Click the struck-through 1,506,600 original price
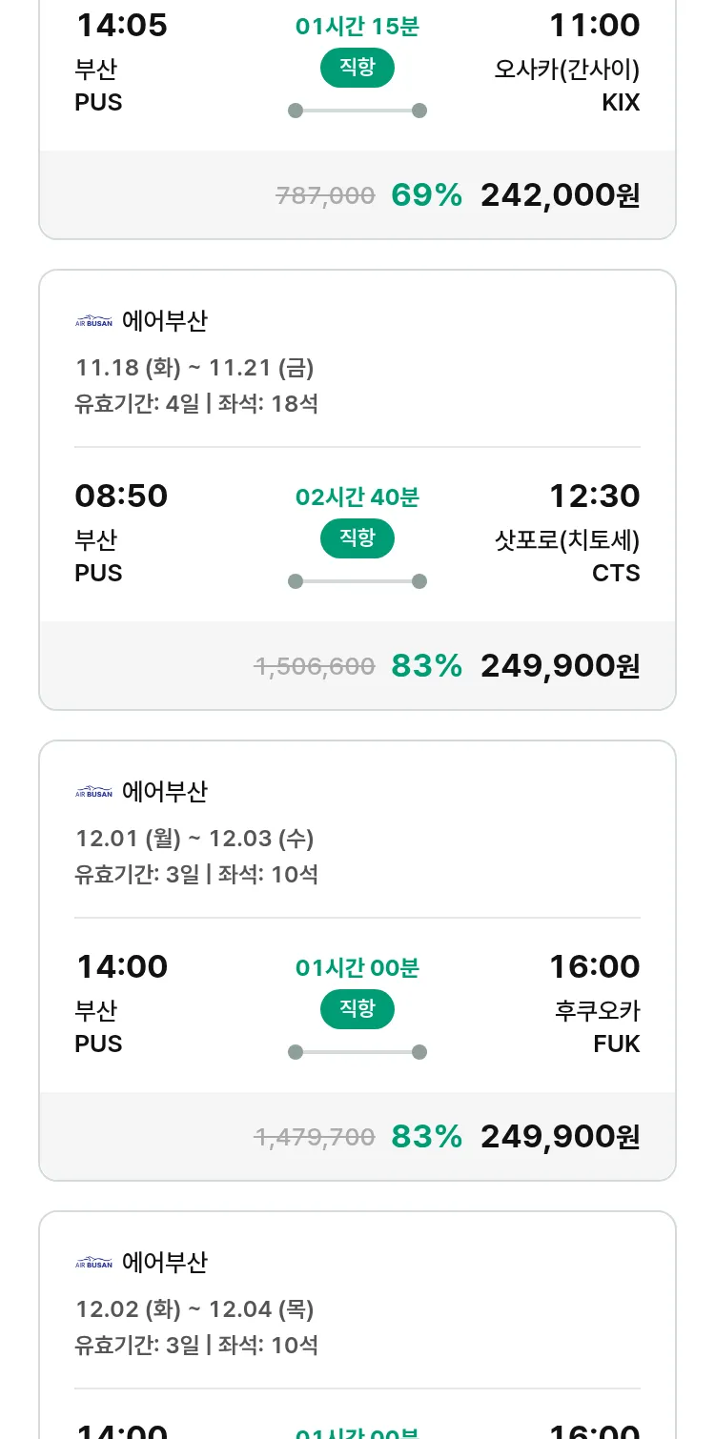Screen dimensions: 715x1439 [x=315, y=666]
